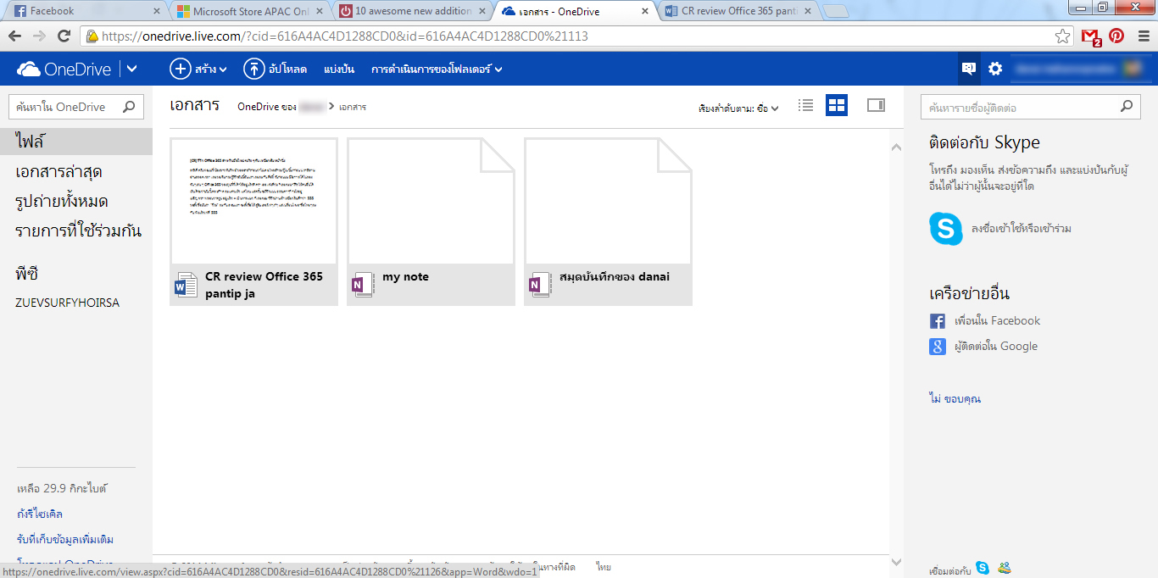Open เอกสารล่าสุด recent documents

click(58, 172)
